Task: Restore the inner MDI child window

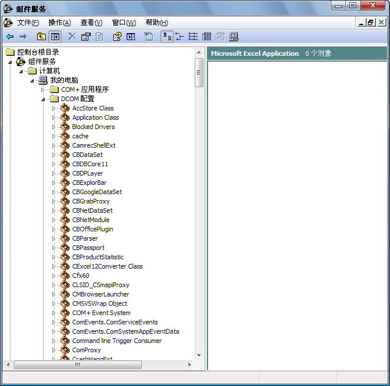Action: pyautogui.click(x=371, y=23)
